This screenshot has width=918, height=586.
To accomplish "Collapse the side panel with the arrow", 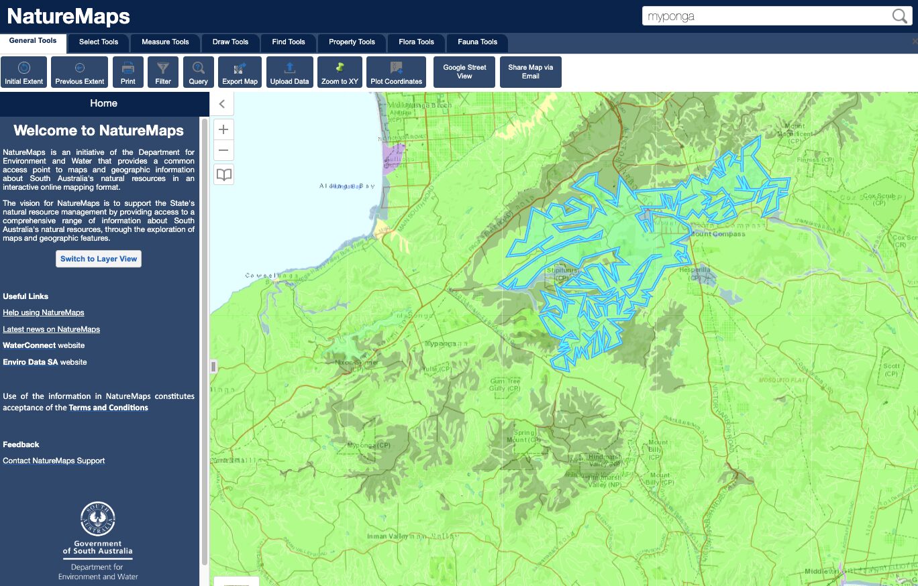I will [222, 104].
